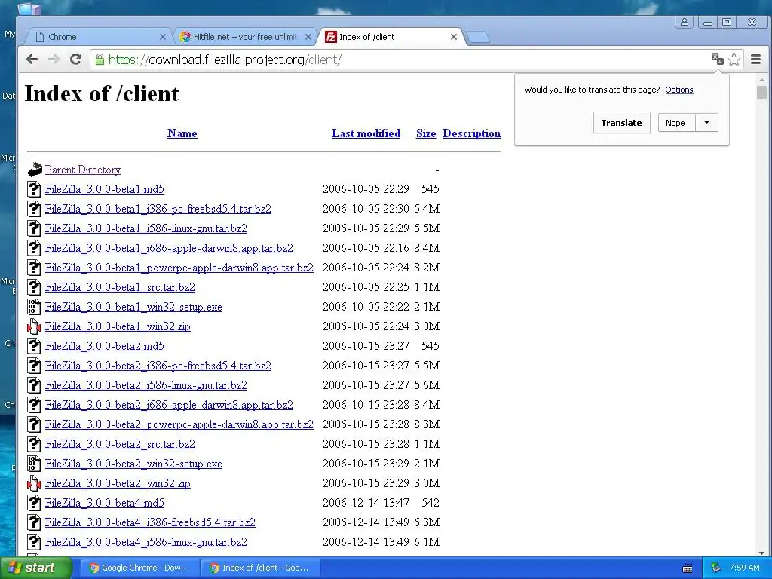Click the file icon beside beta4_i586-linux-gnu.tar.bz2
Image resolution: width=772 pixels, height=579 pixels.
click(x=33, y=542)
